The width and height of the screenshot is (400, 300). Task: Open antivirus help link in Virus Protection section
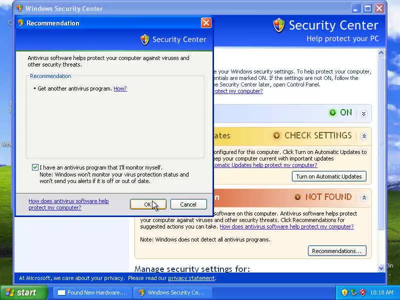point(286,226)
